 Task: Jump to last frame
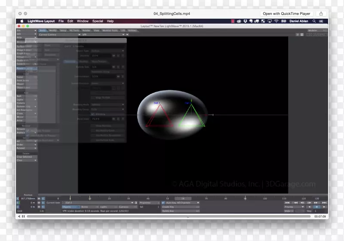coord(324,203)
